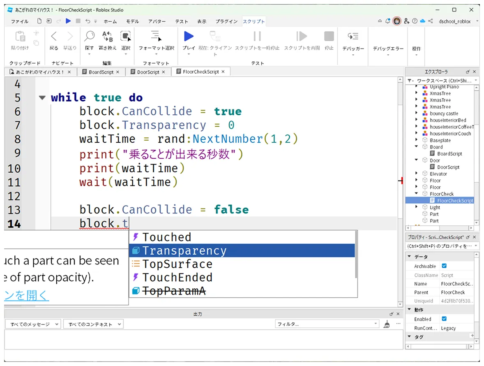The width and height of the screenshot is (484, 366).
Task: Select BoardScript in the Explorer tree
Action: (449, 154)
